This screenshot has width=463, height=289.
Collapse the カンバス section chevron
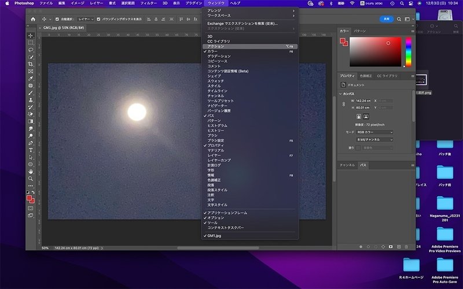[340, 94]
